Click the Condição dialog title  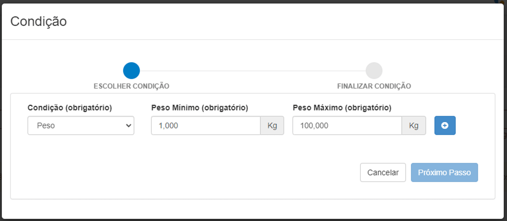[39, 22]
